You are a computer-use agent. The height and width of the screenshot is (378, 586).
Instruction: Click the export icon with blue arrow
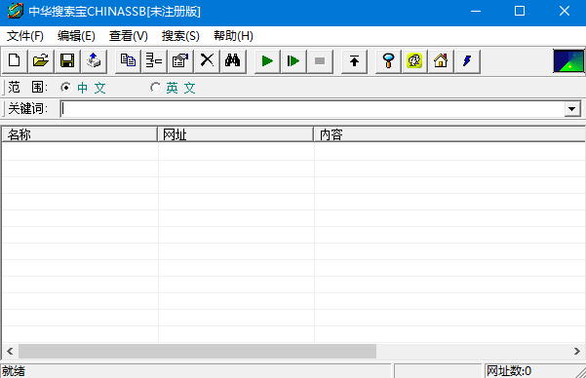94,60
